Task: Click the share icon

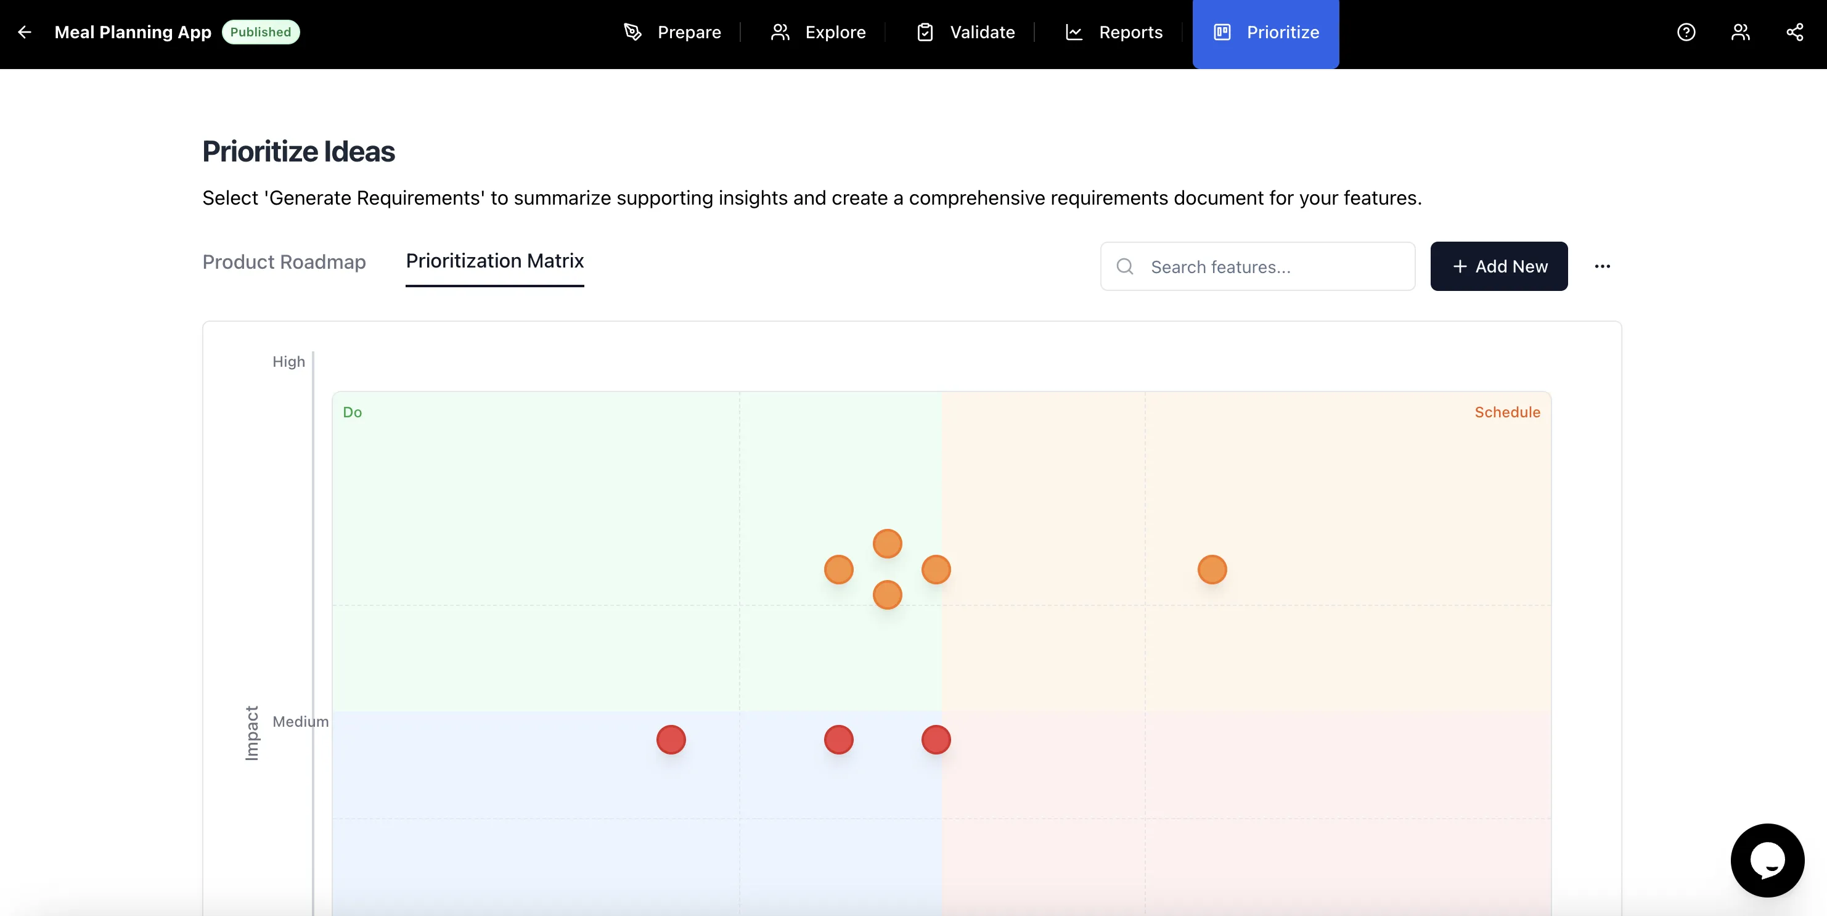Action: 1794,32
